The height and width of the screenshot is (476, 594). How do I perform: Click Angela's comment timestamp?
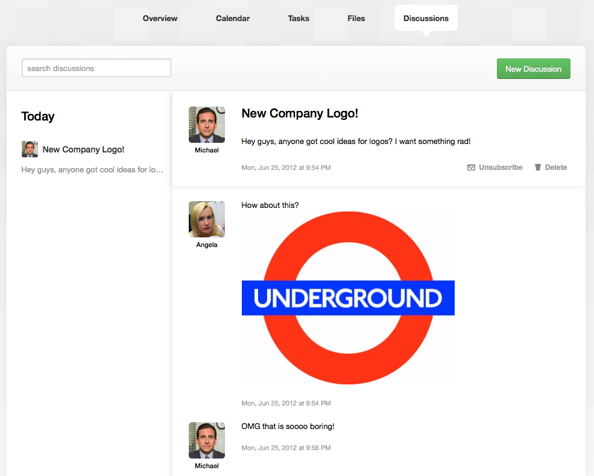(286, 403)
